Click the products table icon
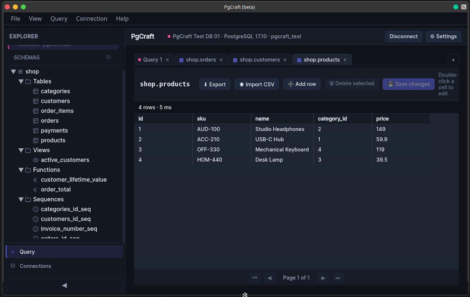The width and height of the screenshot is (470, 297). [36, 140]
